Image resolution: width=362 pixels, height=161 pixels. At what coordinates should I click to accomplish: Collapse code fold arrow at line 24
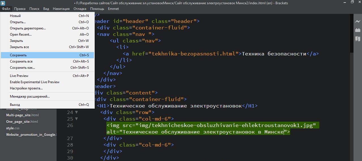coord(76,112)
